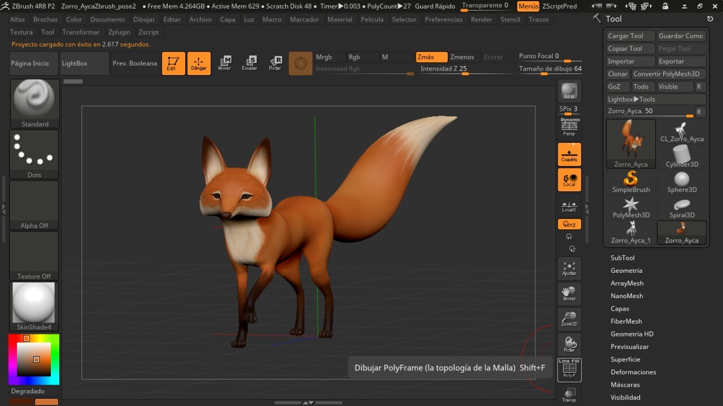Click Guardar Como button
The image size is (723, 406).
coord(681,36)
